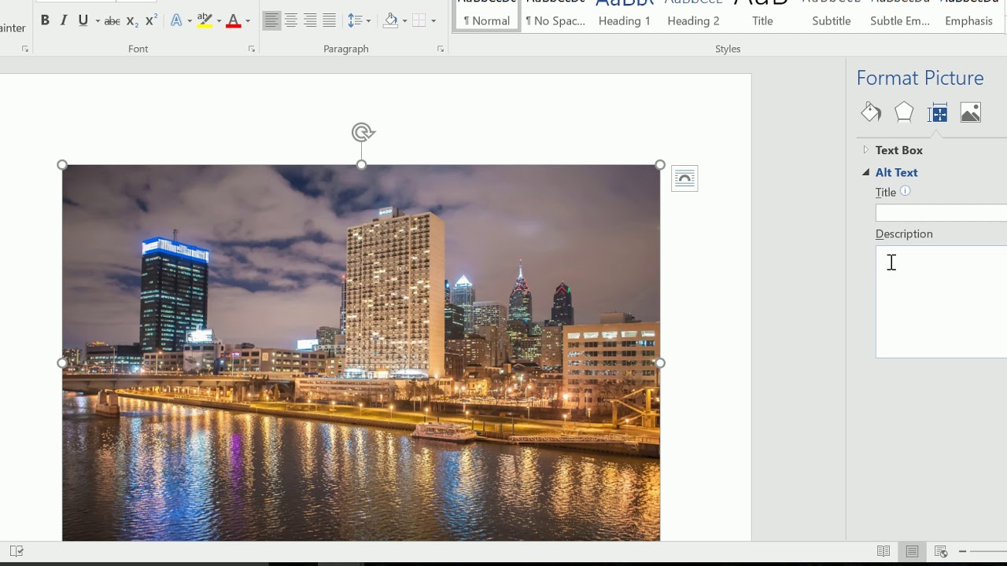Open the Layout & Properties tab icon
This screenshot has width=1007, height=566.
click(x=938, y=112)
